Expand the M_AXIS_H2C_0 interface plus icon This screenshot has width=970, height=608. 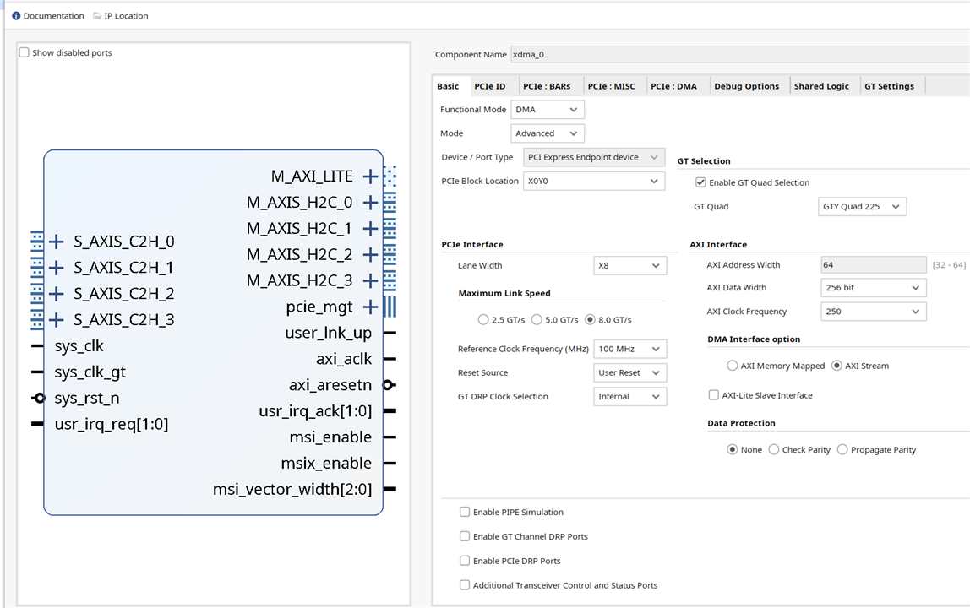(x=370, y=203)
